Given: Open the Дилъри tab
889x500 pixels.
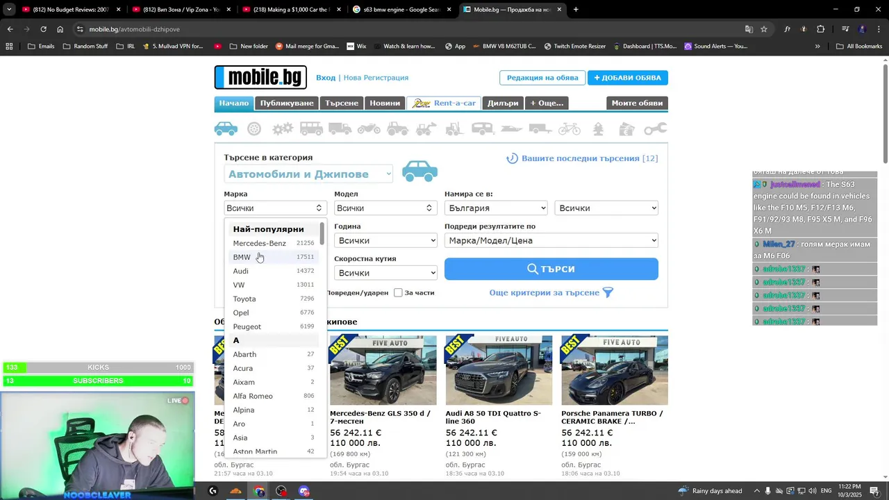Looking at the screenshot, I should [x=503, y=103].
